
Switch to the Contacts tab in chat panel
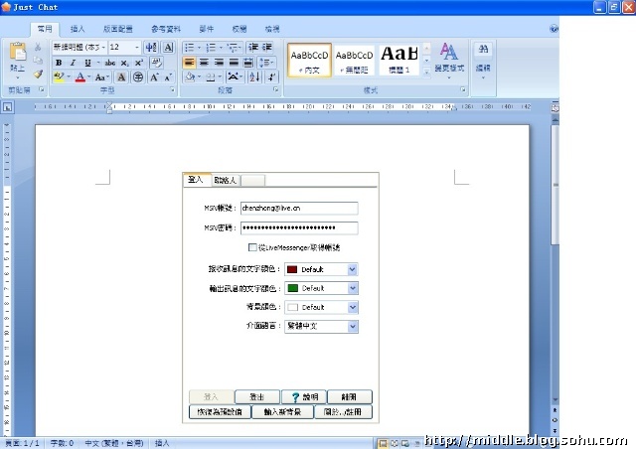(226, 180)
